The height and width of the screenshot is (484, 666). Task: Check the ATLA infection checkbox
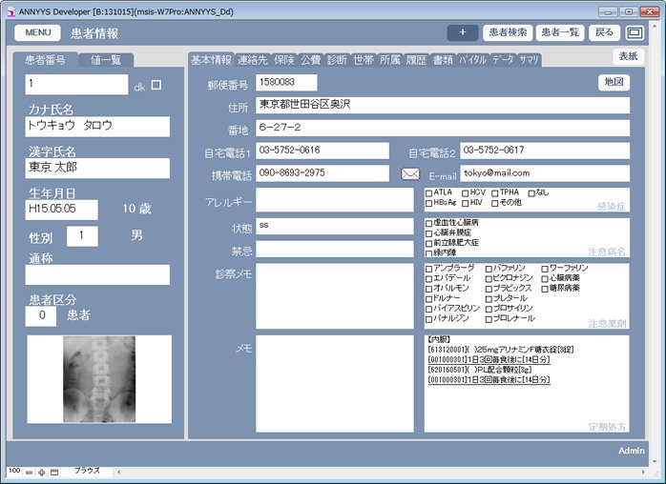point(429,193)
